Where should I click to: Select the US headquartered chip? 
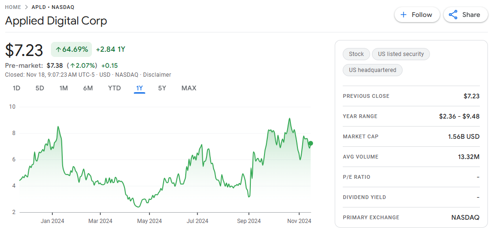coord(372,70)
